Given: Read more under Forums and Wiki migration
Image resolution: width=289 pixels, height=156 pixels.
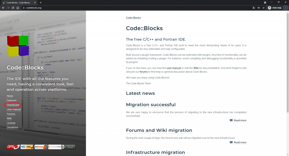Looking at the screenshot, I should (240, 143).
